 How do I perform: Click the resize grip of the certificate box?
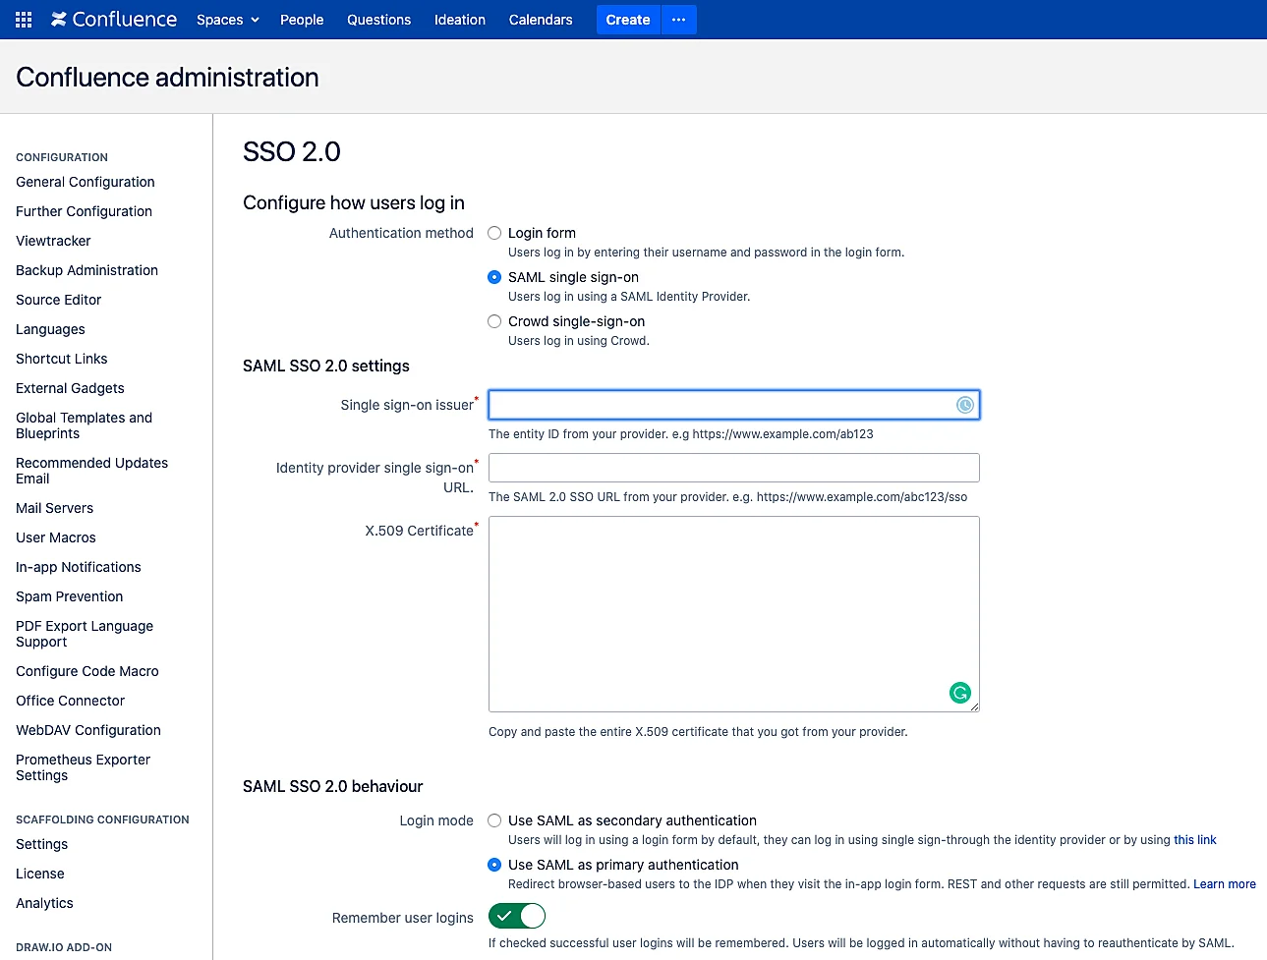point(974,706)
